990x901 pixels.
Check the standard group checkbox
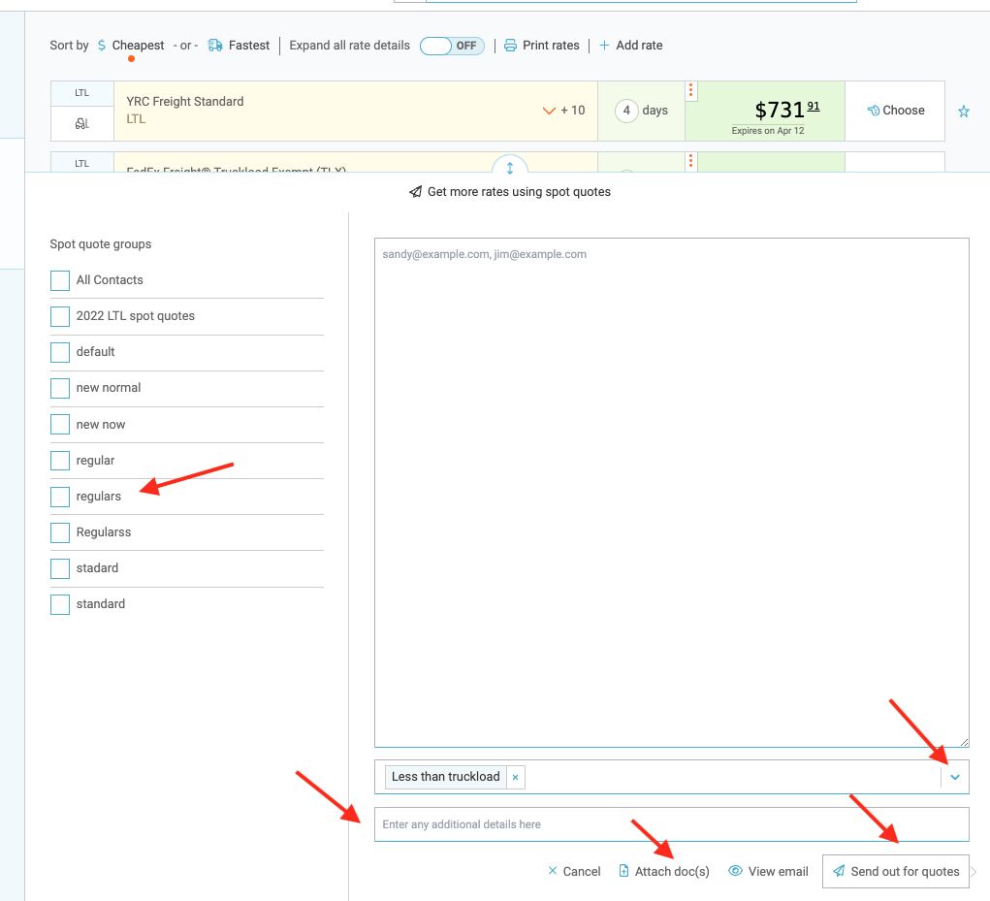tap(60, 605)
